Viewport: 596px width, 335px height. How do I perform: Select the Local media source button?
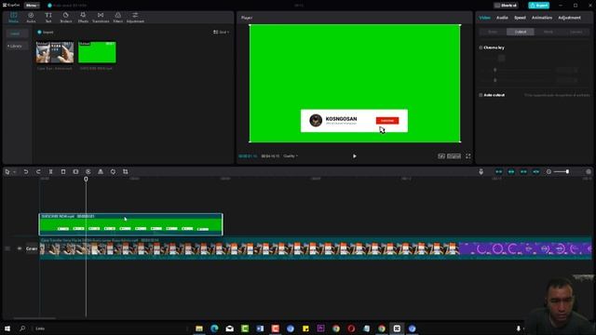17,33
